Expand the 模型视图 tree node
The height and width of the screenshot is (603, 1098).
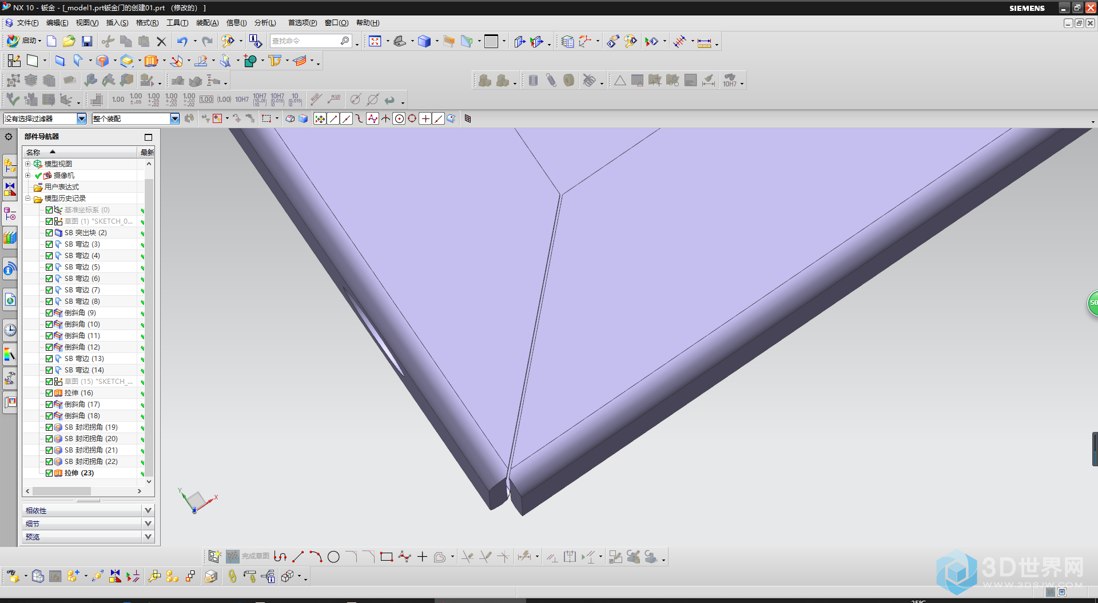pos(27,164)
